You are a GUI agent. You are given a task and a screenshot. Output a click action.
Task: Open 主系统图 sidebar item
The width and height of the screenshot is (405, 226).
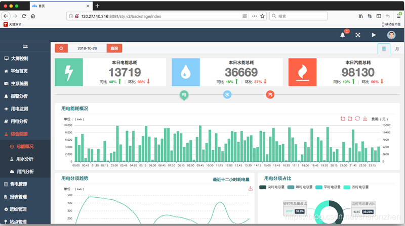(x=25, y=84)
